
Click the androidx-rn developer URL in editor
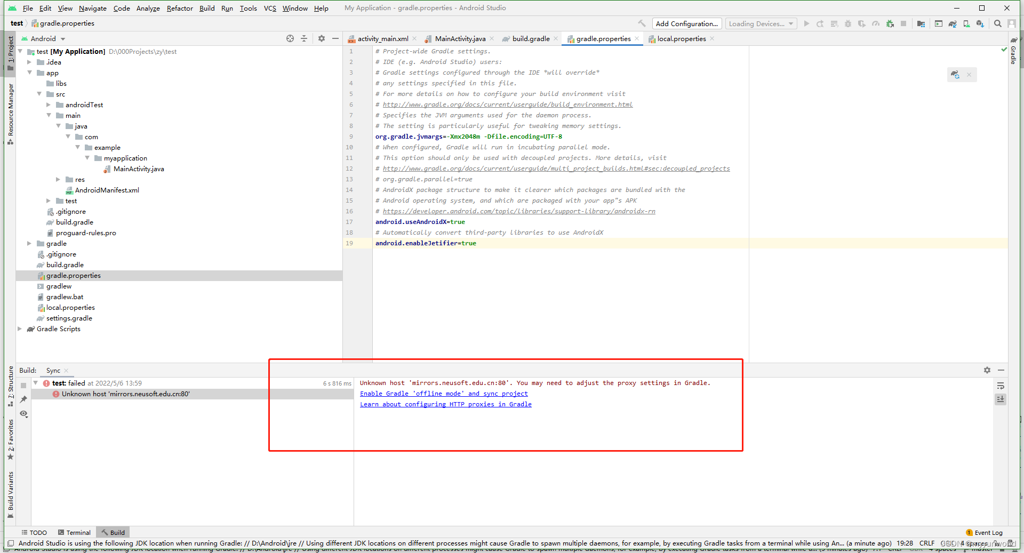pyautogui.click(x=519, y=211)
